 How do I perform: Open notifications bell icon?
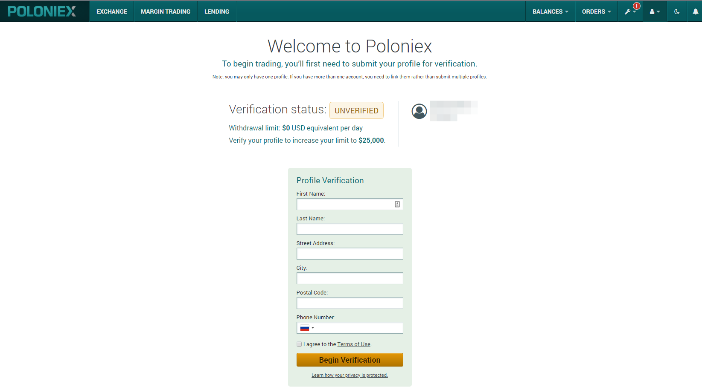coord(696,12)
